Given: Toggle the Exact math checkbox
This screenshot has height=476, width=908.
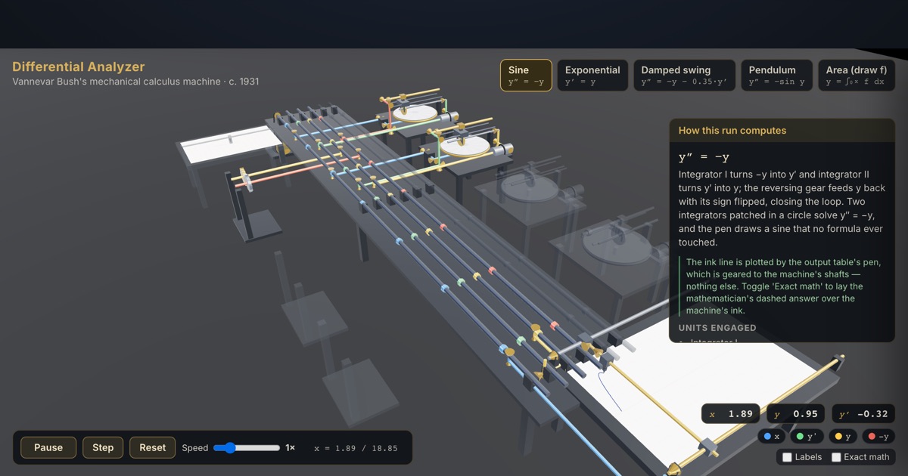Looking at the screenshot, I should (836, 457).
